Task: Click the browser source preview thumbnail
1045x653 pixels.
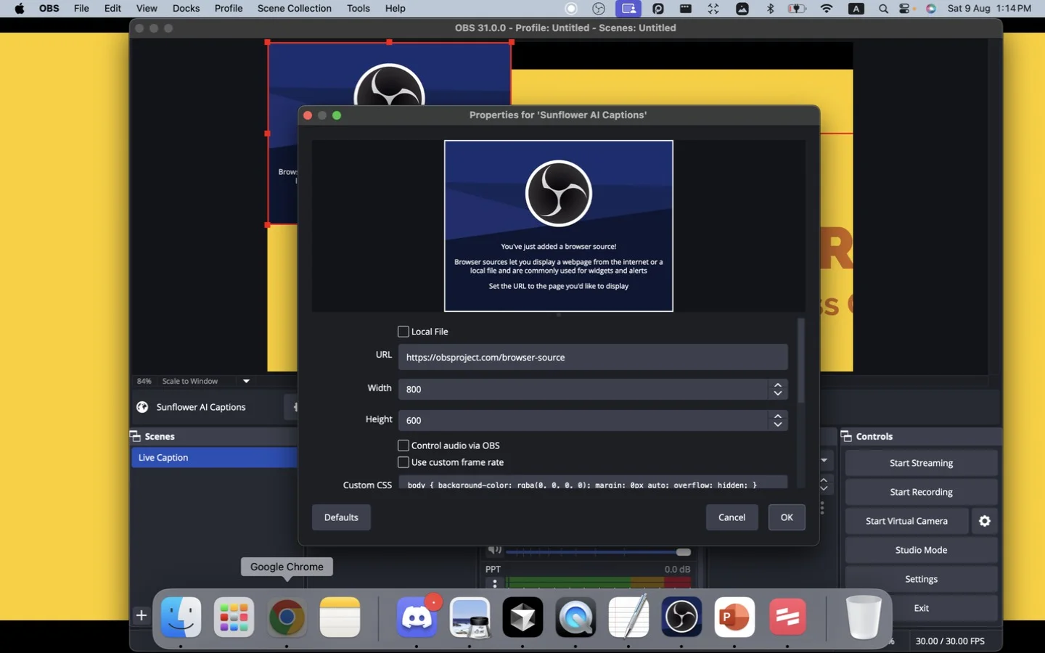Action: point(559,226)
